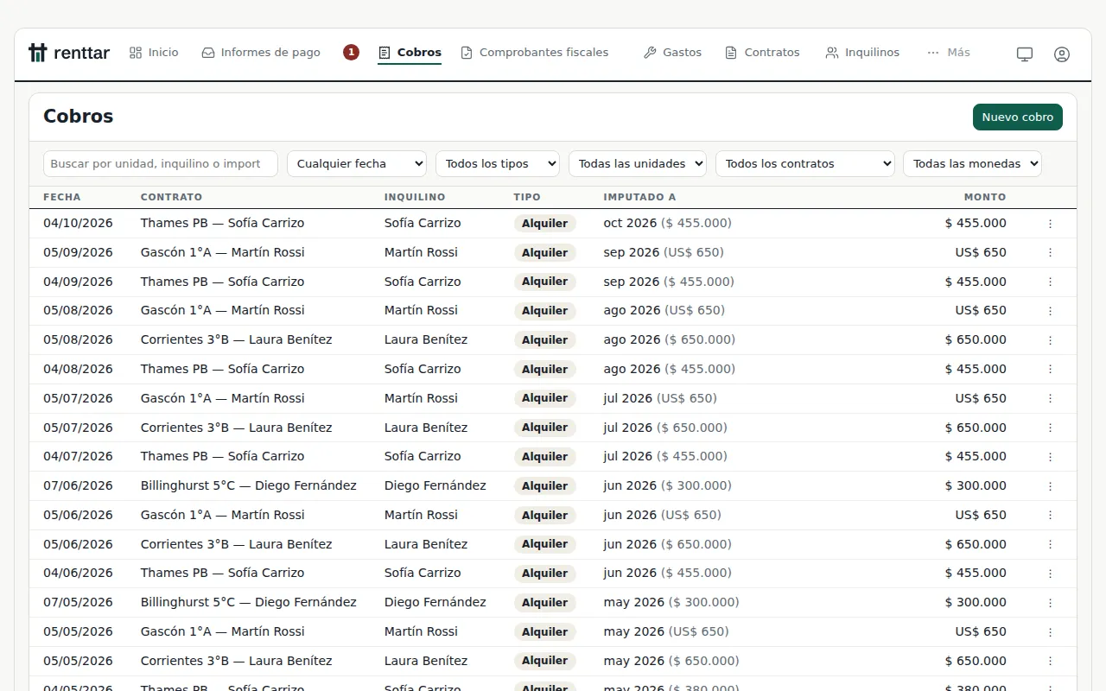Open the monitor display icon in header
This screenshot has width=1106, height=691.
1025,54
